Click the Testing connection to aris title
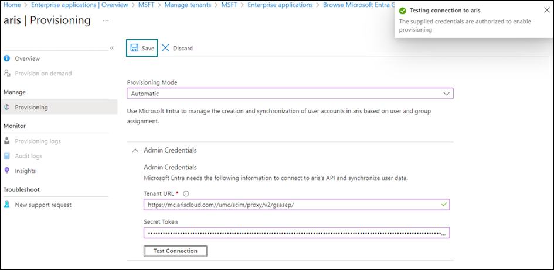This screenshot has height=270, width=554. pos(445,11)
